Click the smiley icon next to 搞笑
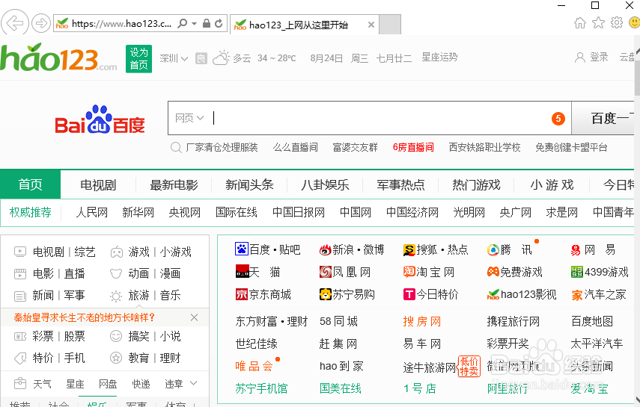This screenshot has height=407, width=640. 116,336
